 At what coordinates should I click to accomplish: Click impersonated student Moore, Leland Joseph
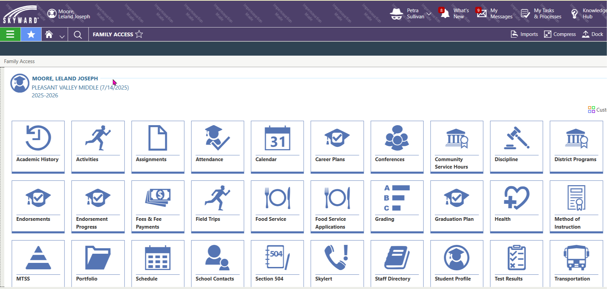click(x=69, y=14)
